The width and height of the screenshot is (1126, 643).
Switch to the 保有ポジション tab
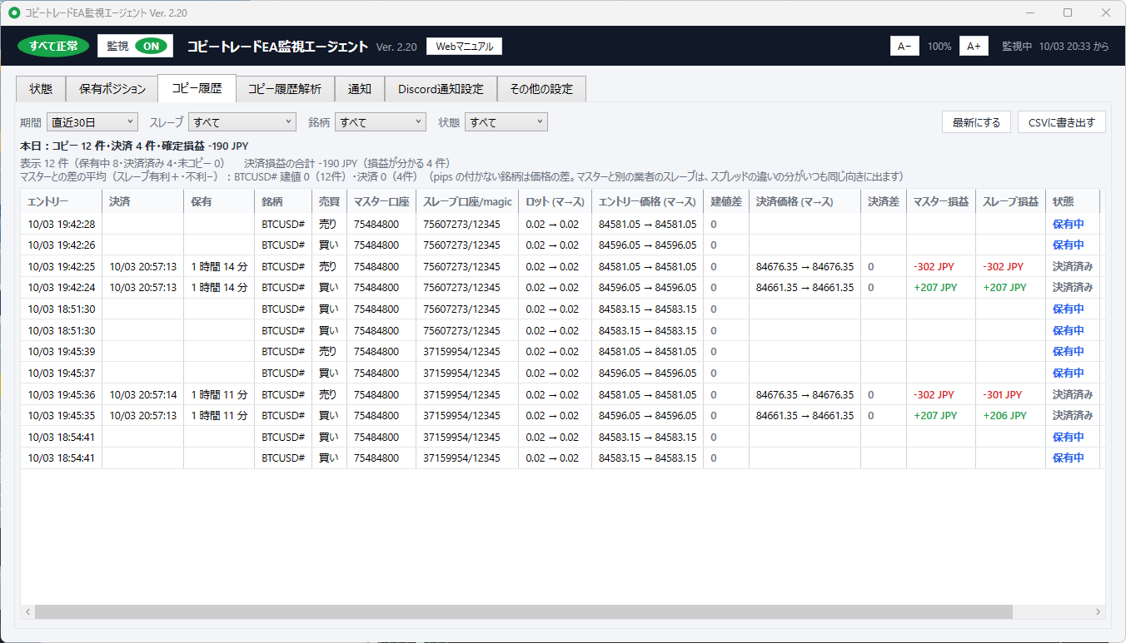click(112, 89)
